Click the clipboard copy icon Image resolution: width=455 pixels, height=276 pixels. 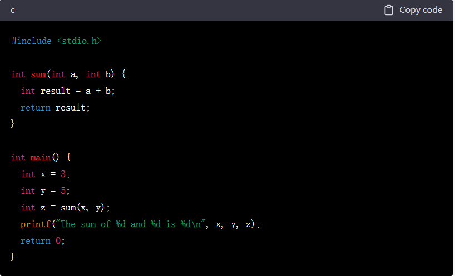[389, 10]
